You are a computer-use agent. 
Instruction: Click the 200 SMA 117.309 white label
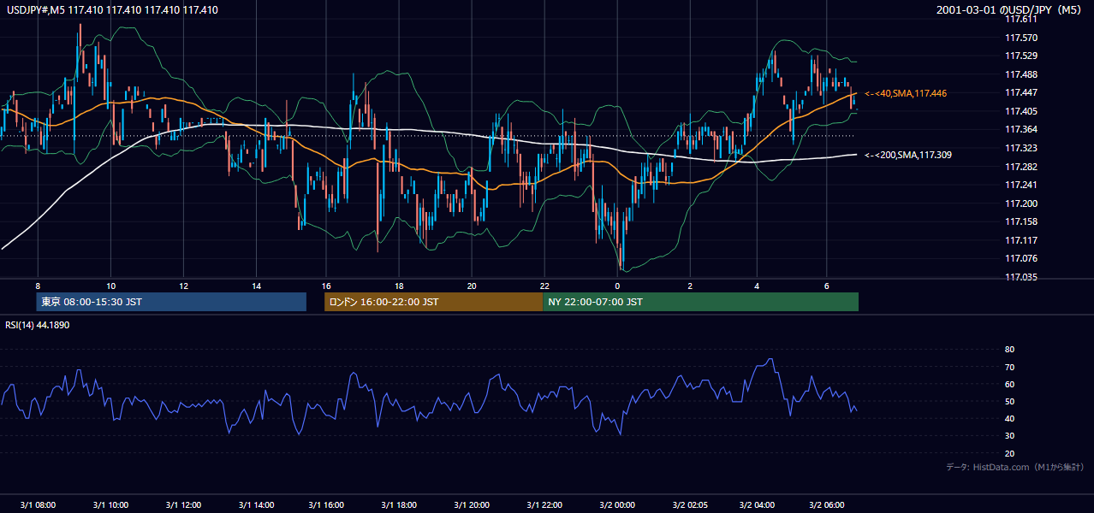click(908, 155)
